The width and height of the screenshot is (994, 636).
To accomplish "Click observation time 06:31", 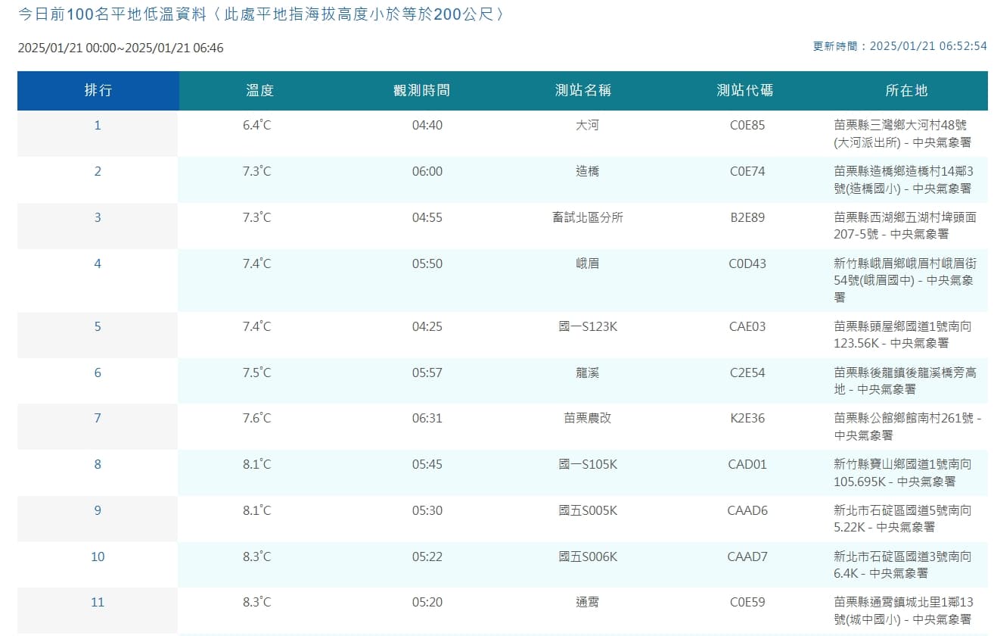I will point(427,418).
